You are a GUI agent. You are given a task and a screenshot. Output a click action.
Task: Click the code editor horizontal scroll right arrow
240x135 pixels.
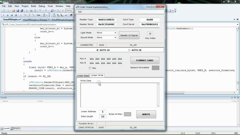(x=234, y=93)
